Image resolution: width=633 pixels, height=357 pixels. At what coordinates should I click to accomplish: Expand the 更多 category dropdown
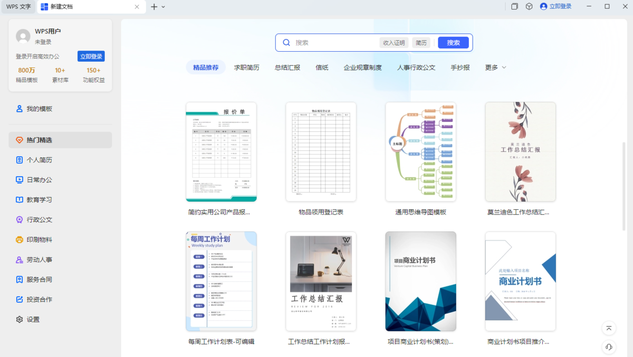496,67
